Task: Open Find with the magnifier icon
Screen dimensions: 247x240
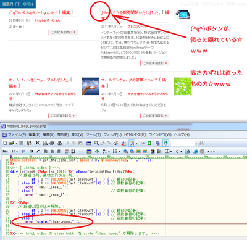Action: click(96, 143)
